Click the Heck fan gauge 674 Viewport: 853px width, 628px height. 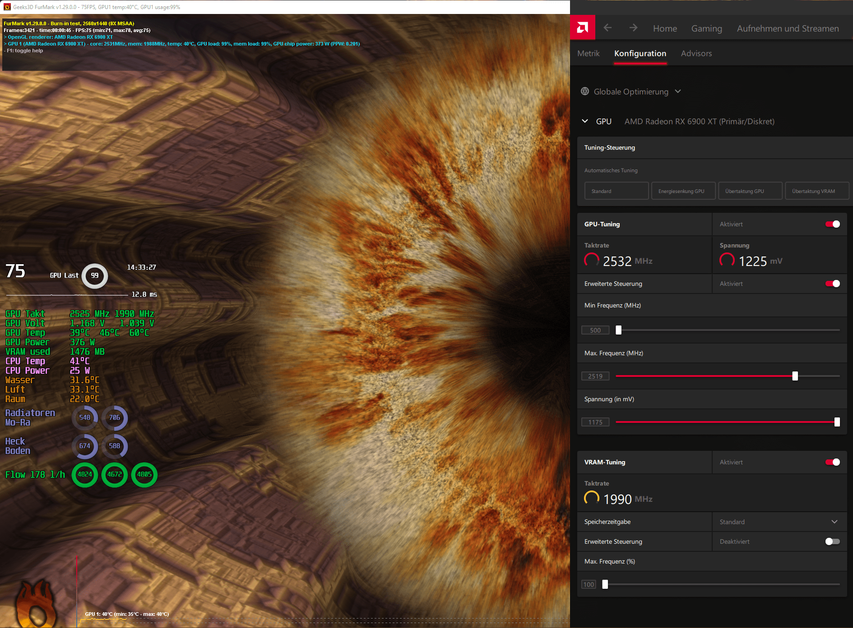(85, 446)
